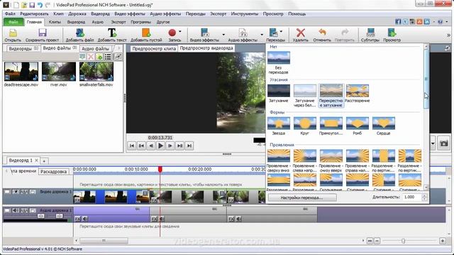Image resolution: width=454 pixels, height=255 pixels.
Task: Click the new project icon in title bar
Action: (x=16, y=5)
